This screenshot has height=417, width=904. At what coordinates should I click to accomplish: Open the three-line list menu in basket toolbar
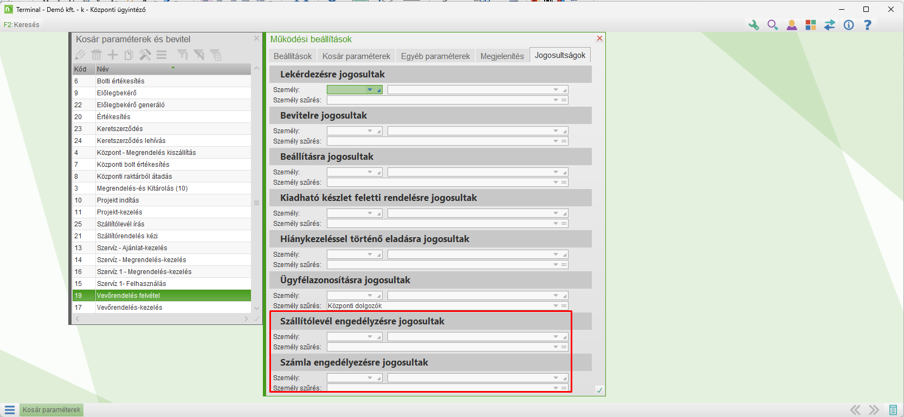tap(162, 55)
